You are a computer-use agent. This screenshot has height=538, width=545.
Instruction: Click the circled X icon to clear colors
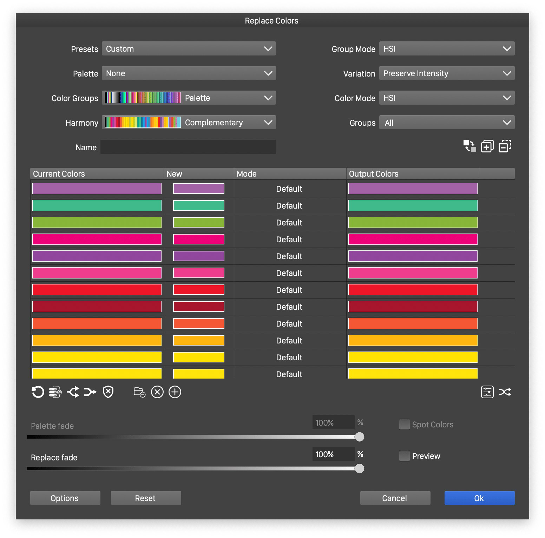pyautogui.click(x=157, y=392)
